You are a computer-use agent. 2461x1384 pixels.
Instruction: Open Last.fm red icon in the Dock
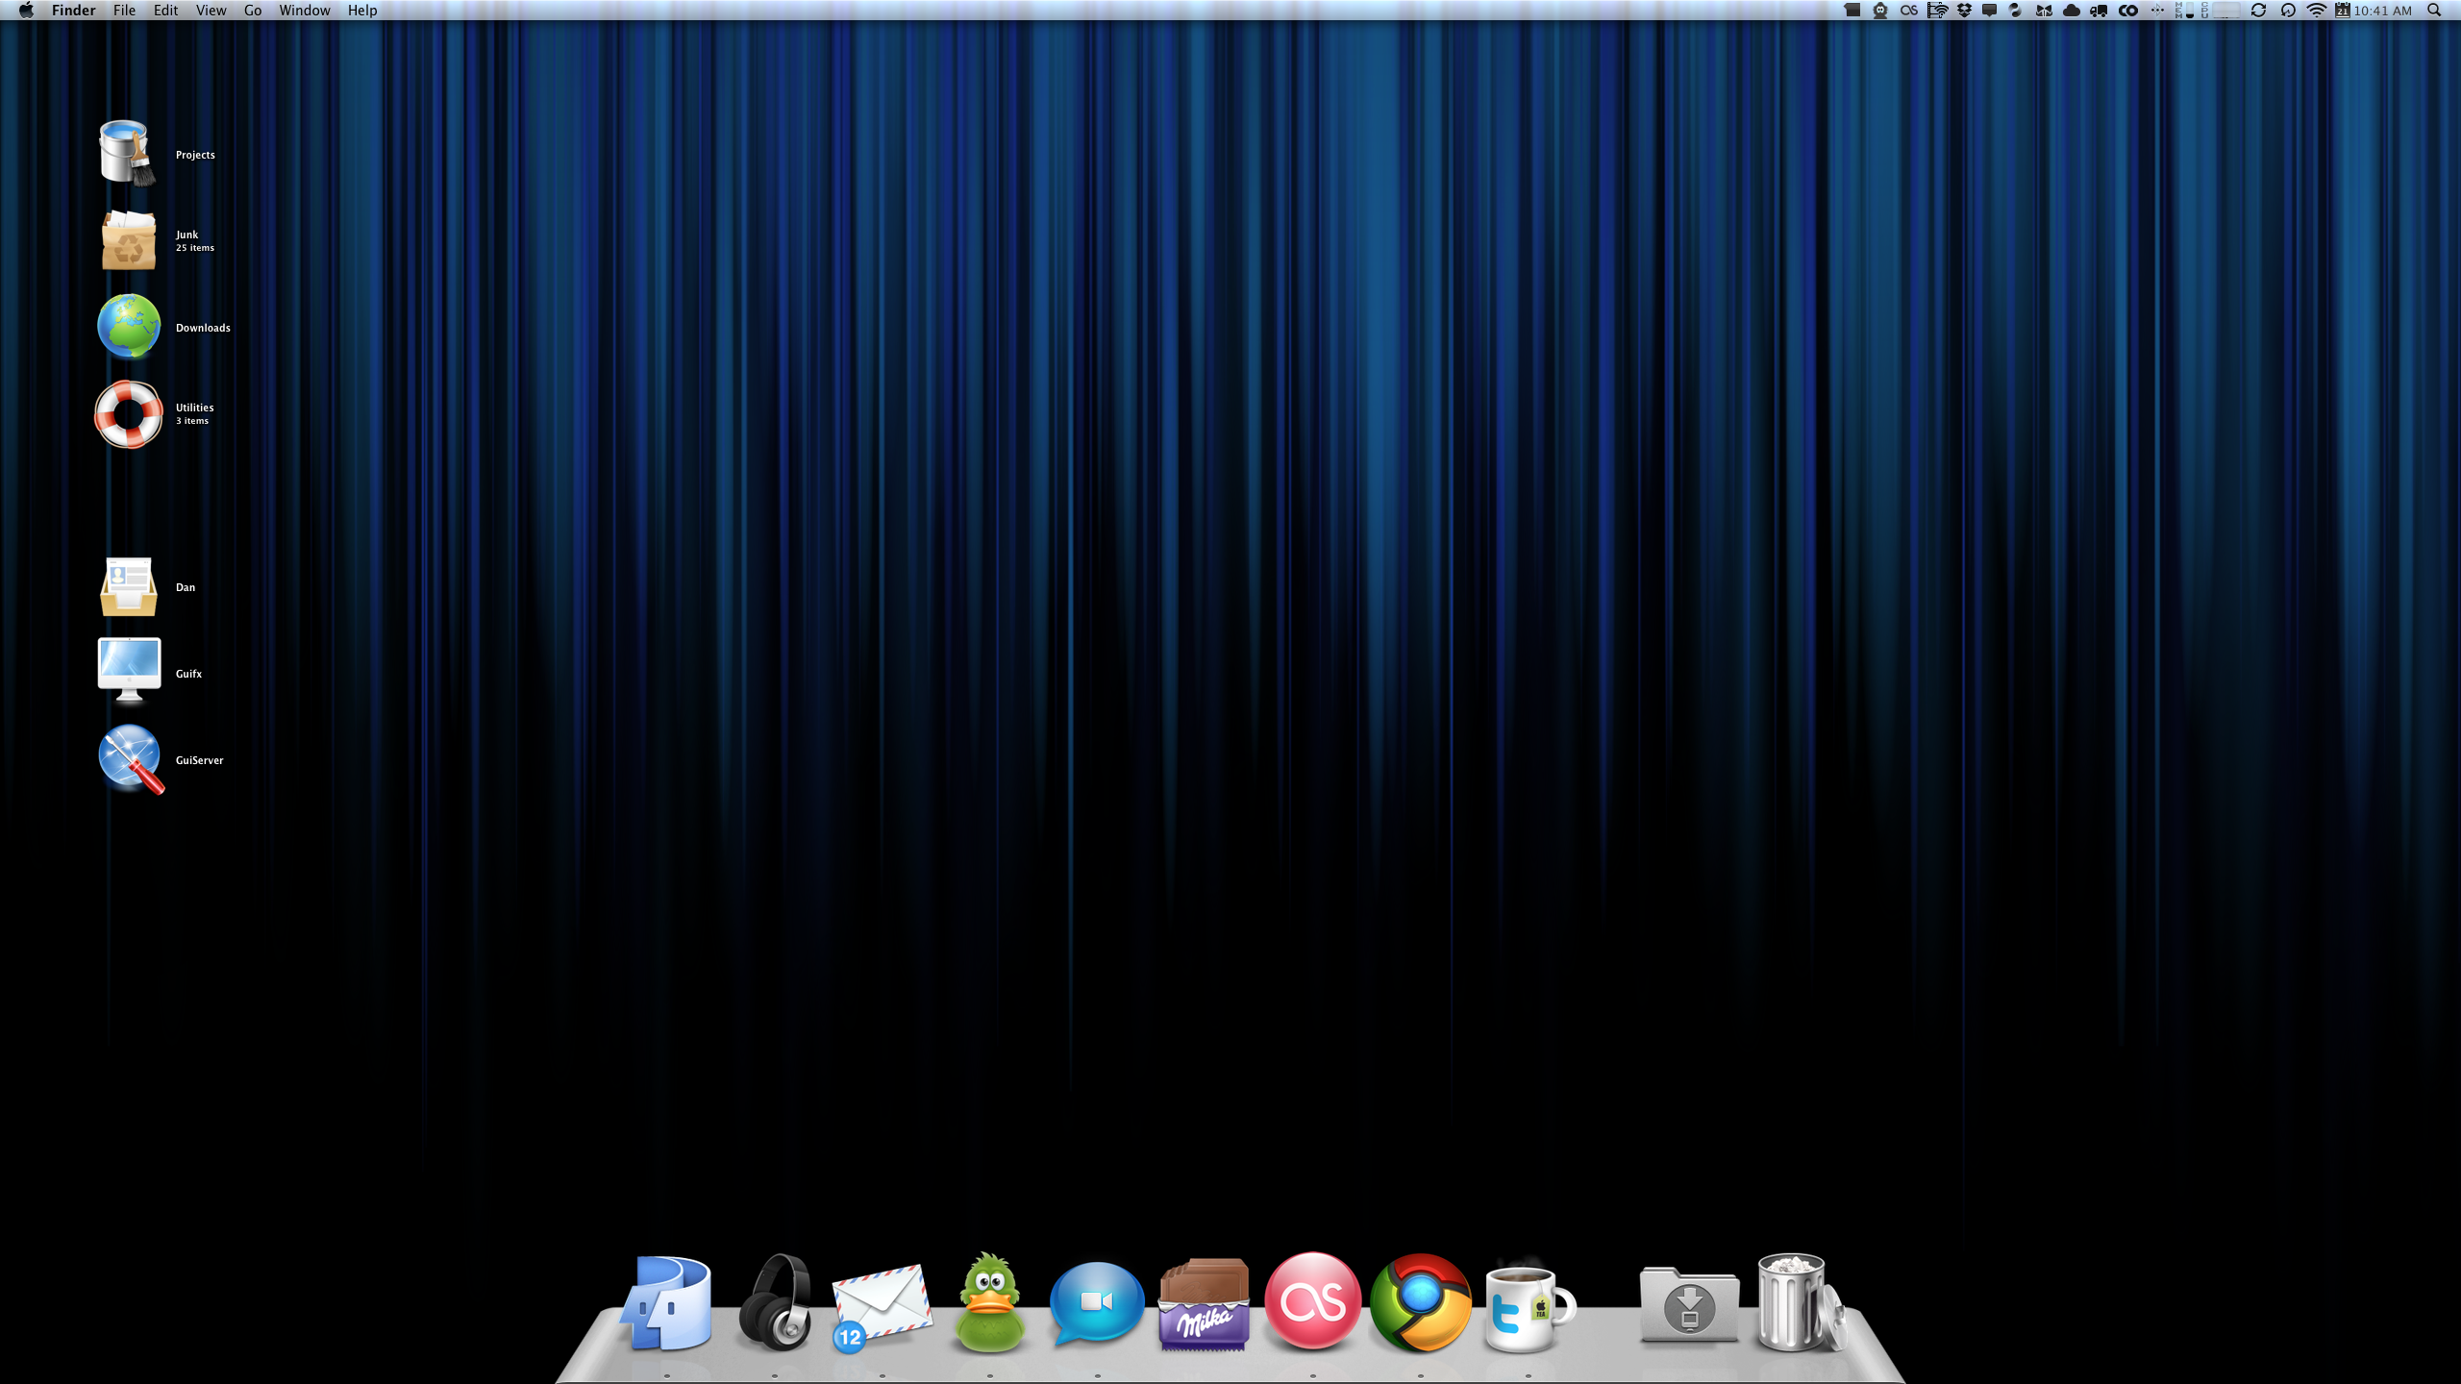[1312, 1301]
